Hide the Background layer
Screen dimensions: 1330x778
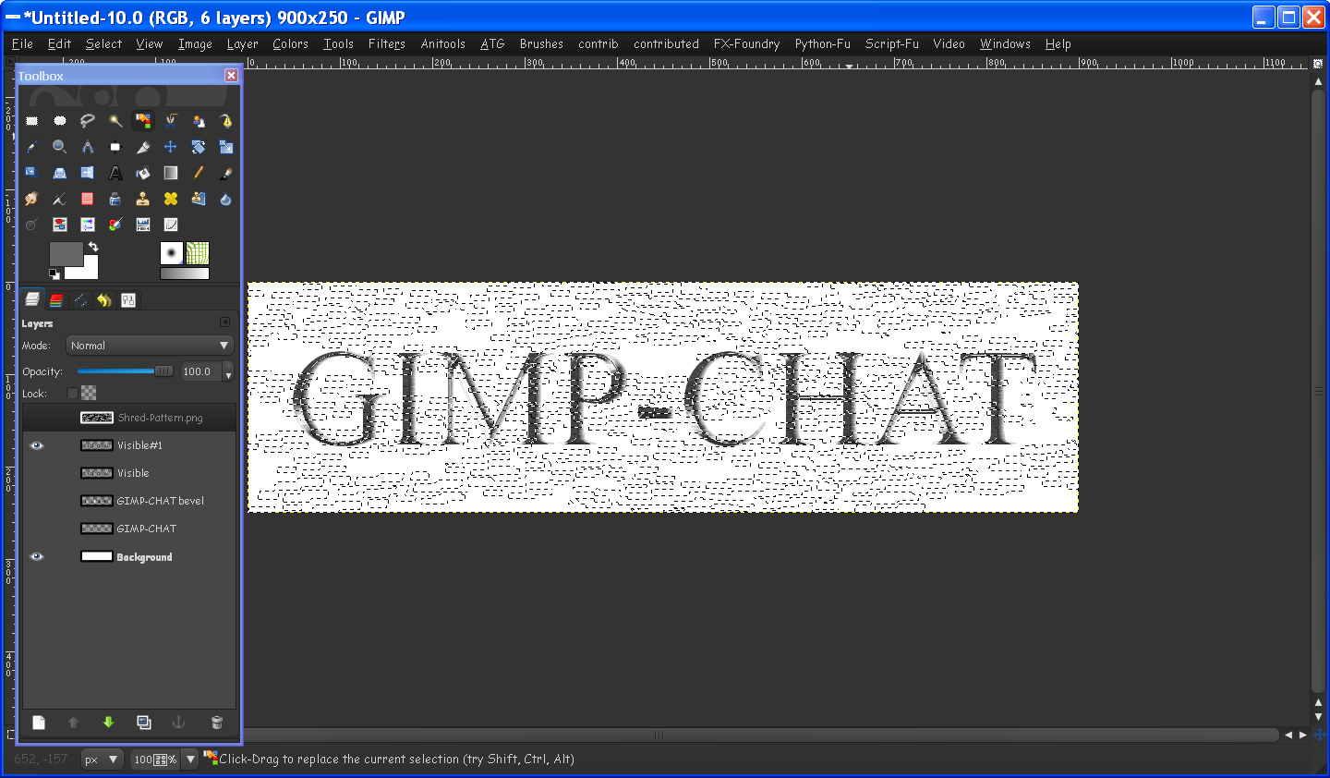point(37,557)
